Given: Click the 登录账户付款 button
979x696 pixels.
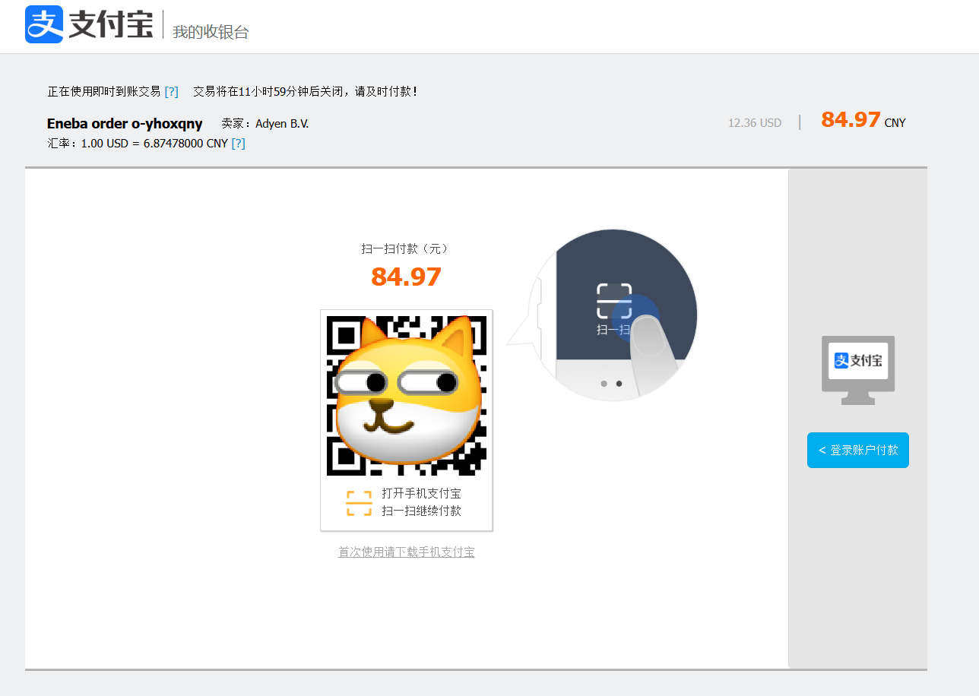Looking at the screenshot, I should pyautogui.click(x=858, y=451).
